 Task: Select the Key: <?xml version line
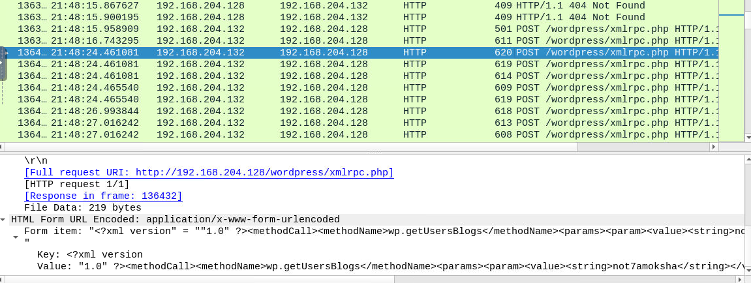(90, 255)
